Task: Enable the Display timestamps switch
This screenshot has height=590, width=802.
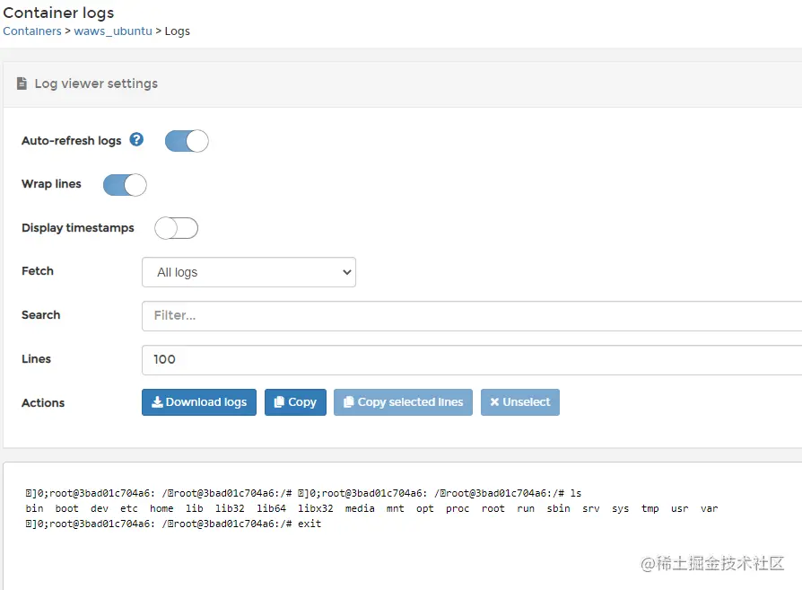Action: tap(177, 228)
